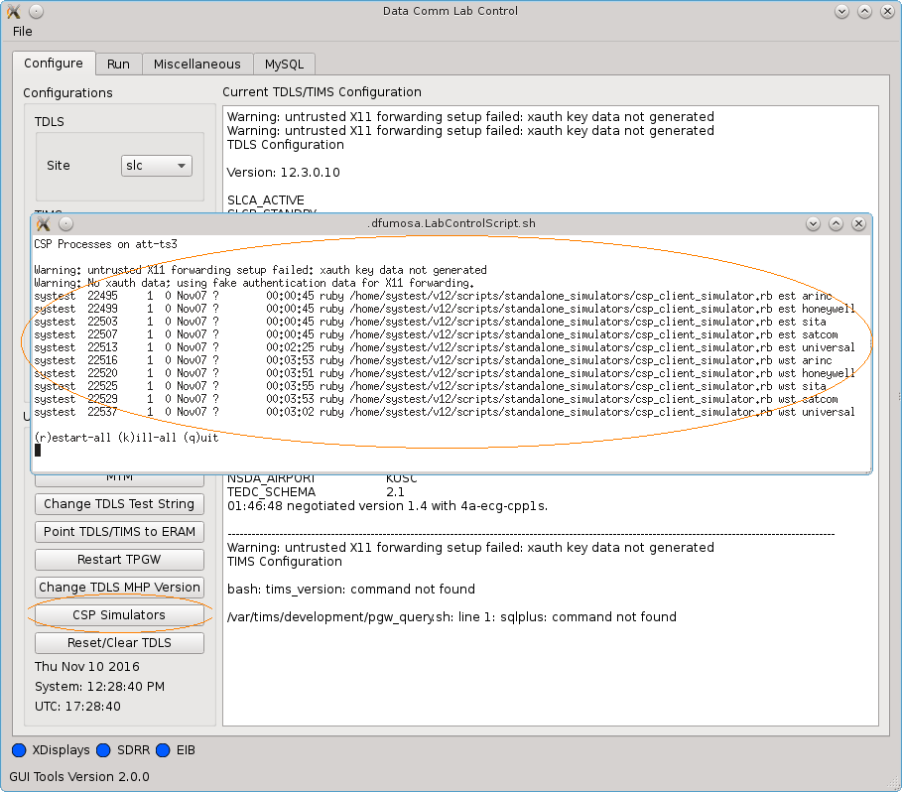902x792 pixels.
Task: Click the partially hidden MTM button
Action: point(119,479)
